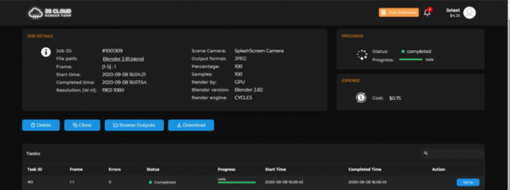Select the Job ID value #1001309

(x=112, y=51)
